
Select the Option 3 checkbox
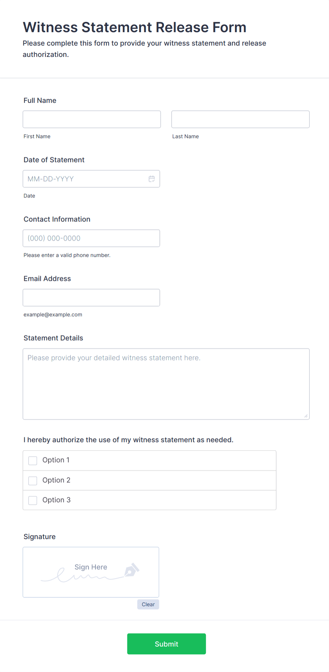(33, 500)
